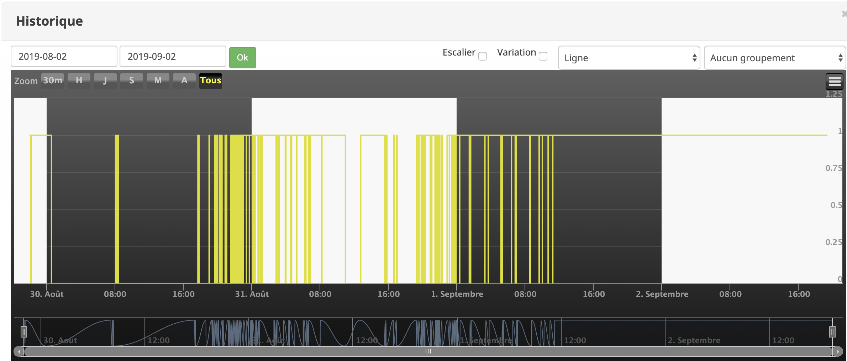Select the J zoom range
847x361 pixels.
[x=105, y=80]
